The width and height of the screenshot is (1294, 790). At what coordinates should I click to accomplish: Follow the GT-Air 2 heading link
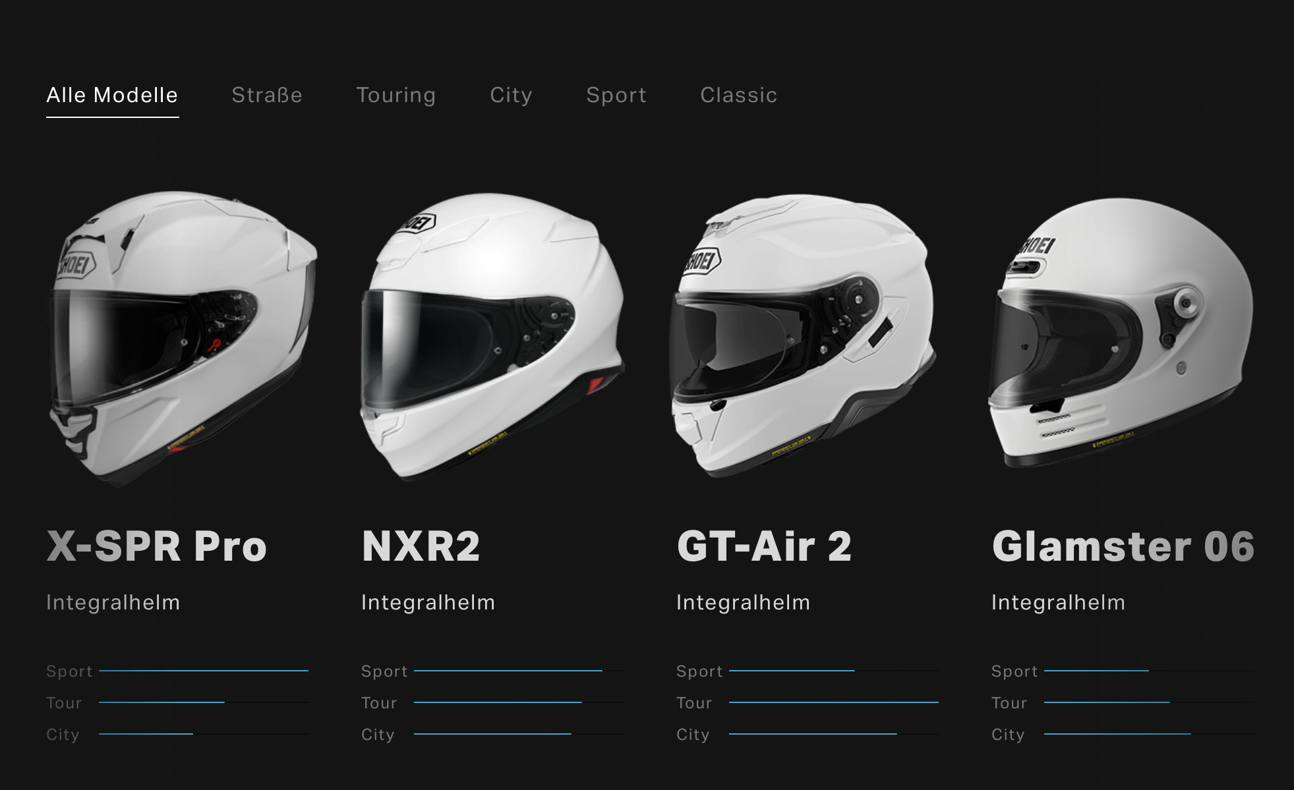765,546
